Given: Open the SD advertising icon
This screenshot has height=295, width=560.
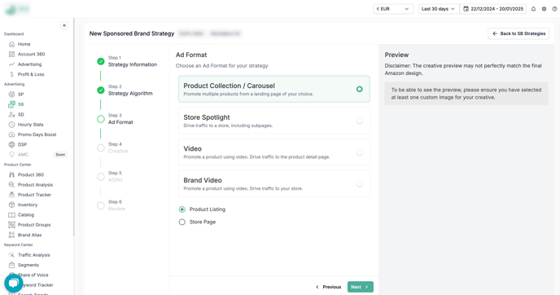Looking at the screenshot, I should [x=11, y=114].
